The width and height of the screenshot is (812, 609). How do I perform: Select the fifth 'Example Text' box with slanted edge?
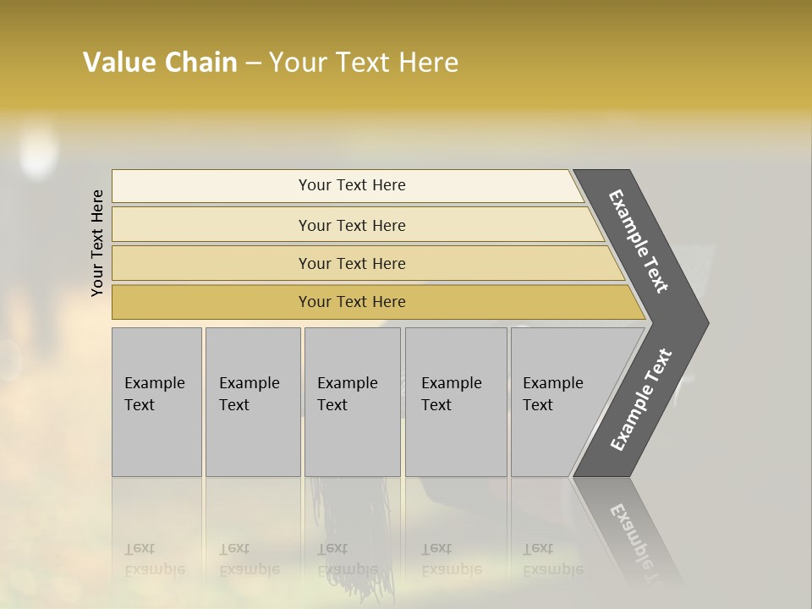pyautogui.click(x=558, y=402)
